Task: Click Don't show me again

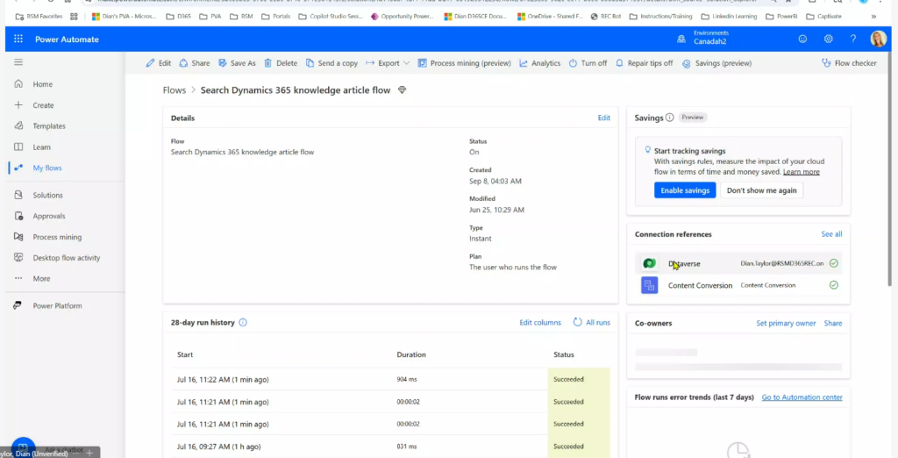Action: coord(762,190)
